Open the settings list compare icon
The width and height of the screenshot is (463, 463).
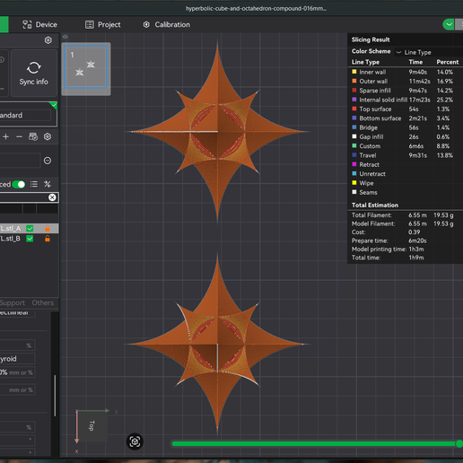coord(34,184)
